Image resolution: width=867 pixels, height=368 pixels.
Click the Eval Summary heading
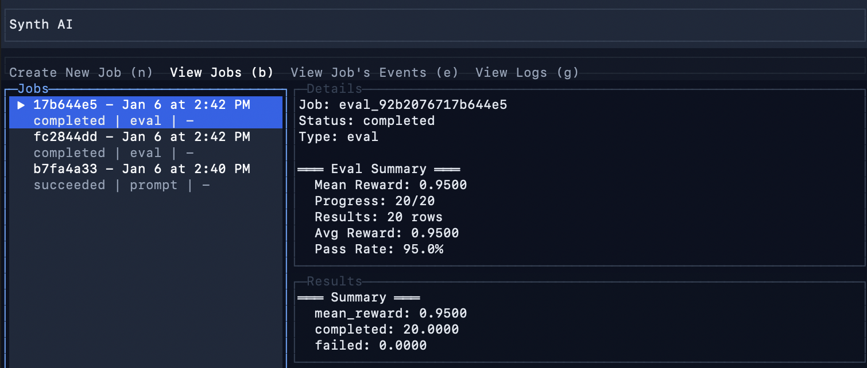pyautogui.click(x=379, y=169)
